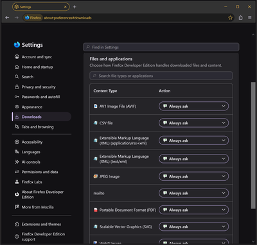Expand the JPEG Image action dropdown
257x245 pixels.
193,176
